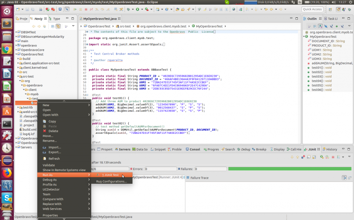Choose 'Run Configurations...' in the submenu
Screen dimensions: 354x220
click(112, 181)
